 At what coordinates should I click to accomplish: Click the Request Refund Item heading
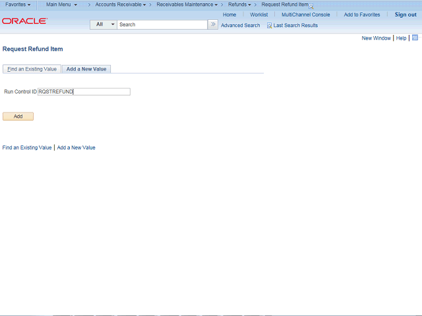point(32,49)
